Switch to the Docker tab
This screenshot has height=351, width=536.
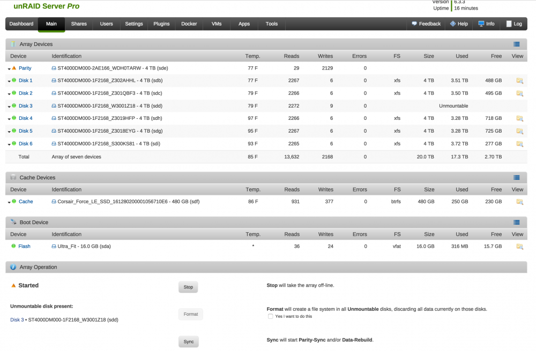(189, 24)
